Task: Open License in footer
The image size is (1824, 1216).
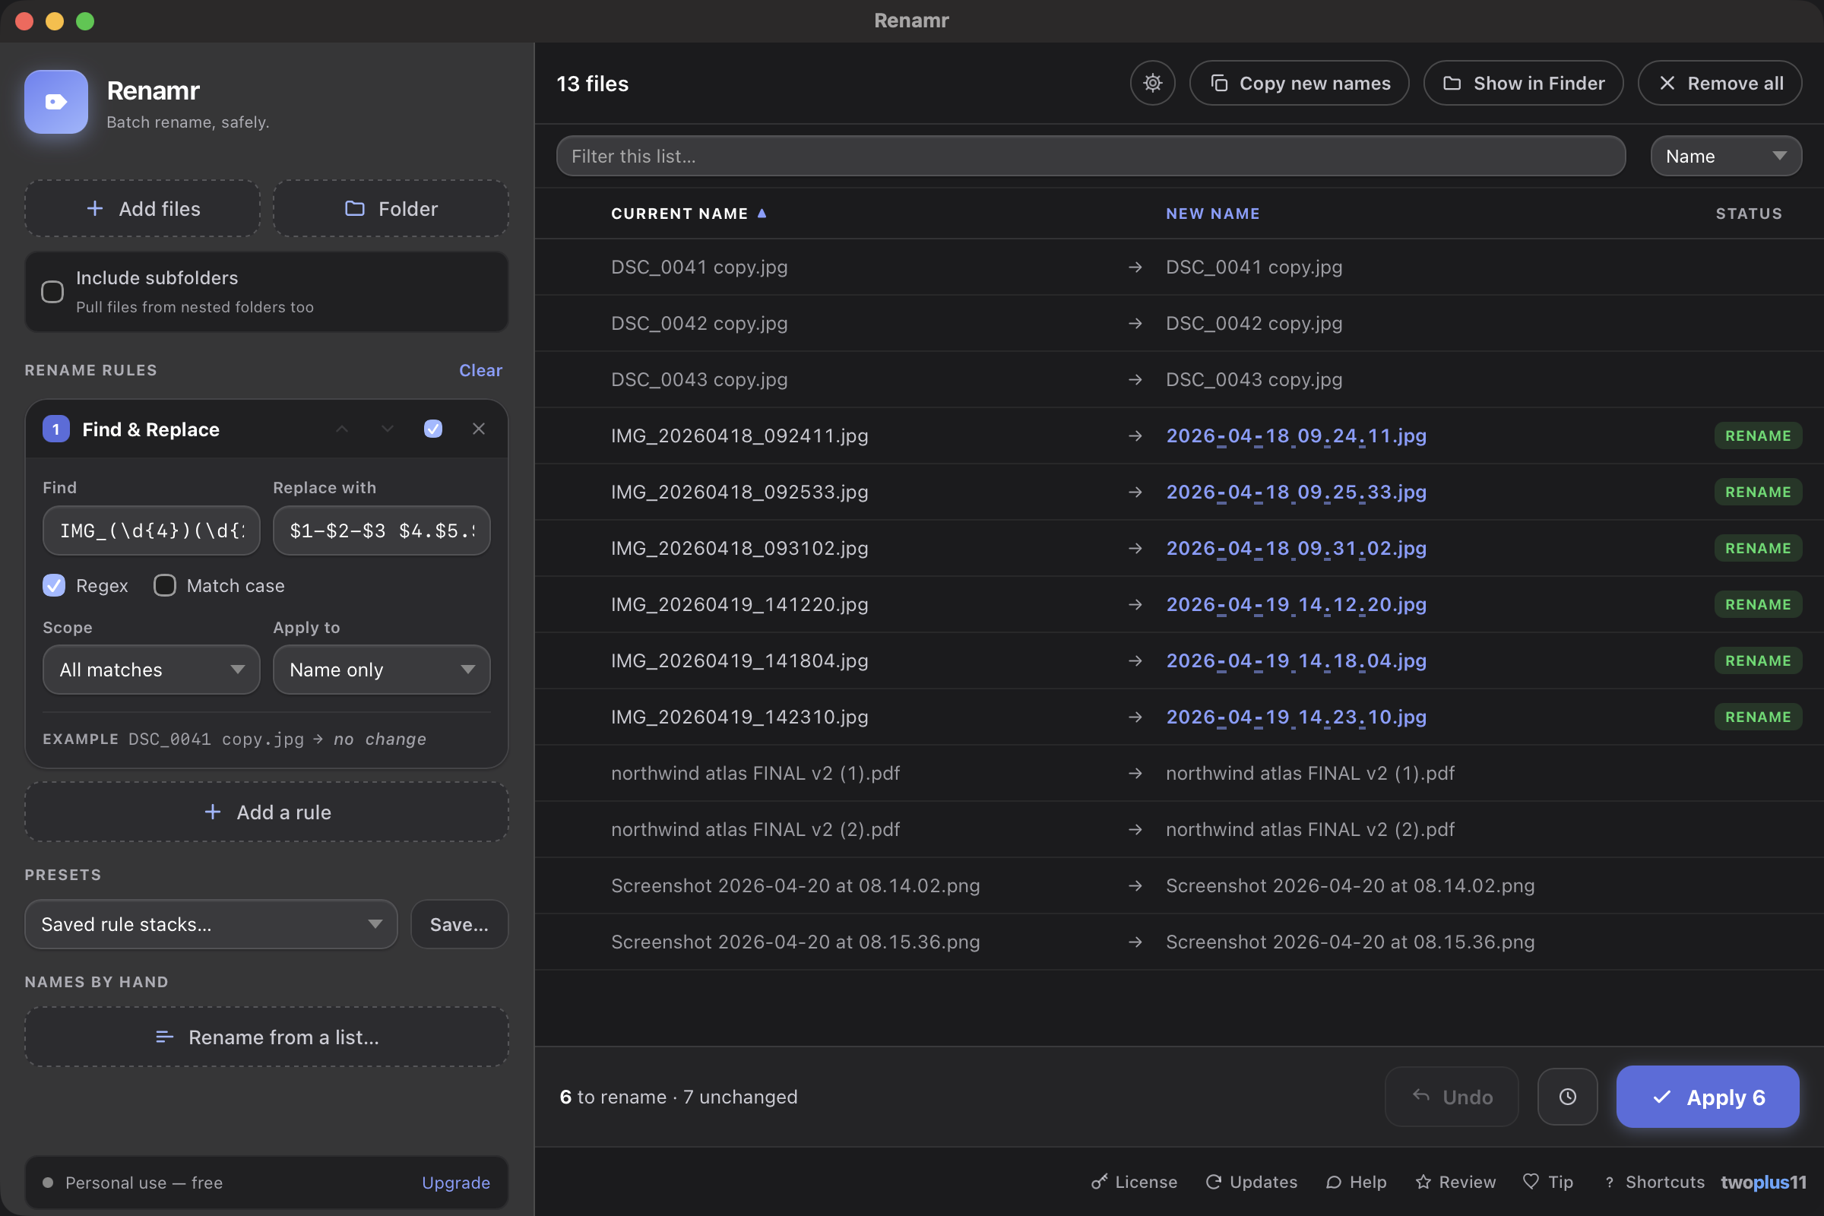Action: 1134,1182
